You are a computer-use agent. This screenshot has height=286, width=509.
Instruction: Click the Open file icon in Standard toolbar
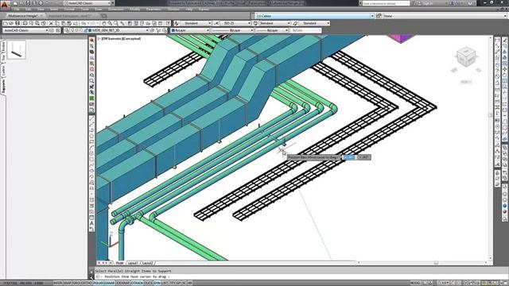tap(11, 23)
